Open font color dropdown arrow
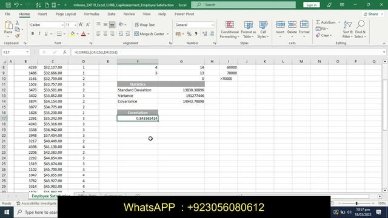This screenshot has height=218, width=388. point(89,34)
